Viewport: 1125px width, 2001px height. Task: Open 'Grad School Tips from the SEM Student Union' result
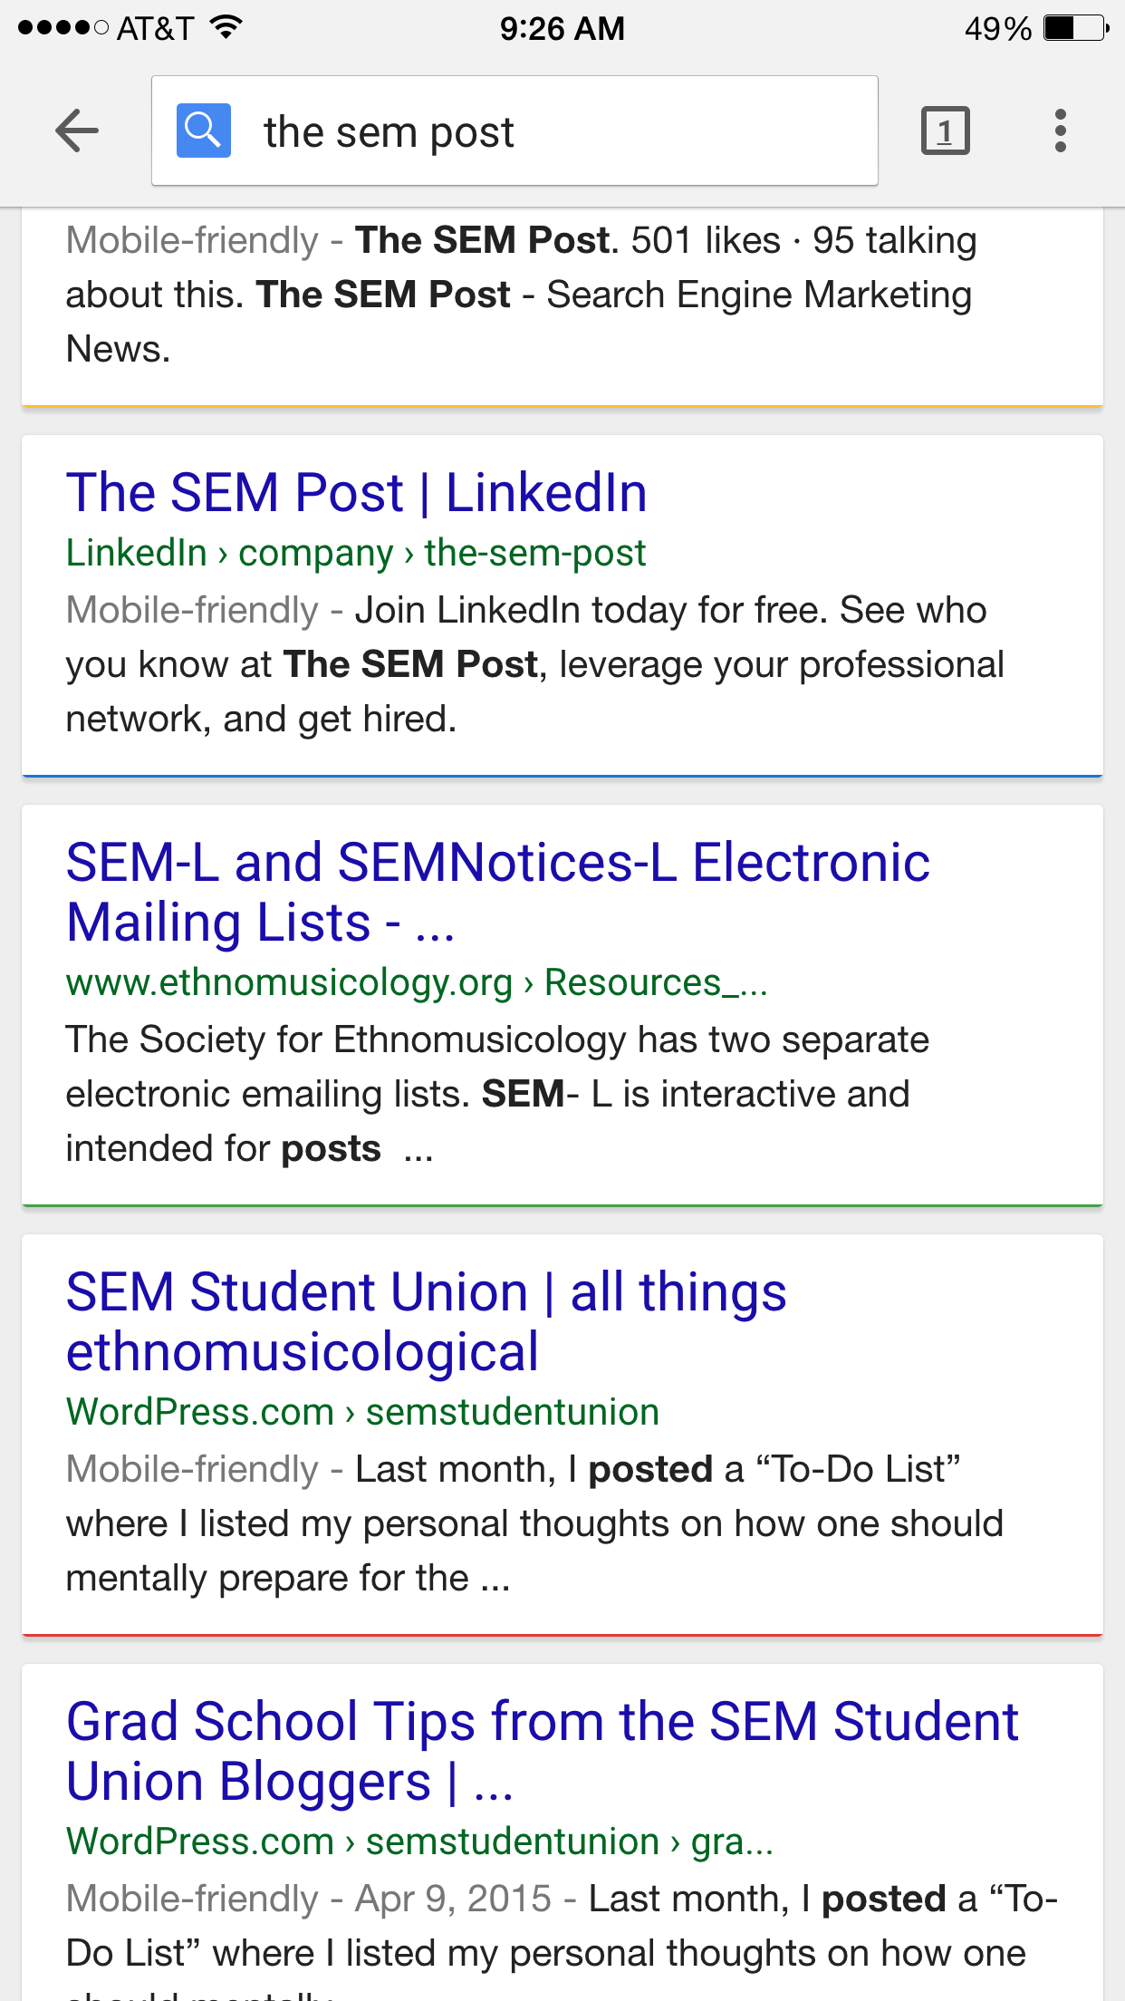(542, 1751)
